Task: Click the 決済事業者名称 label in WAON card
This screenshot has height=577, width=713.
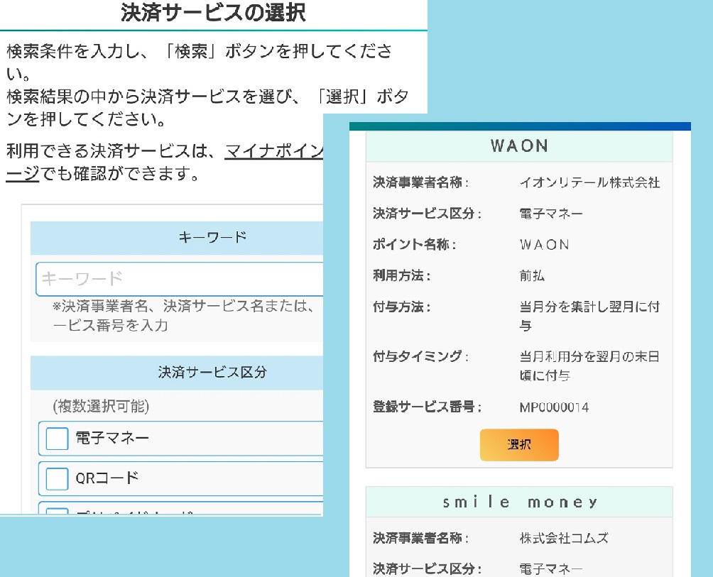Action: tap(420, 182)
